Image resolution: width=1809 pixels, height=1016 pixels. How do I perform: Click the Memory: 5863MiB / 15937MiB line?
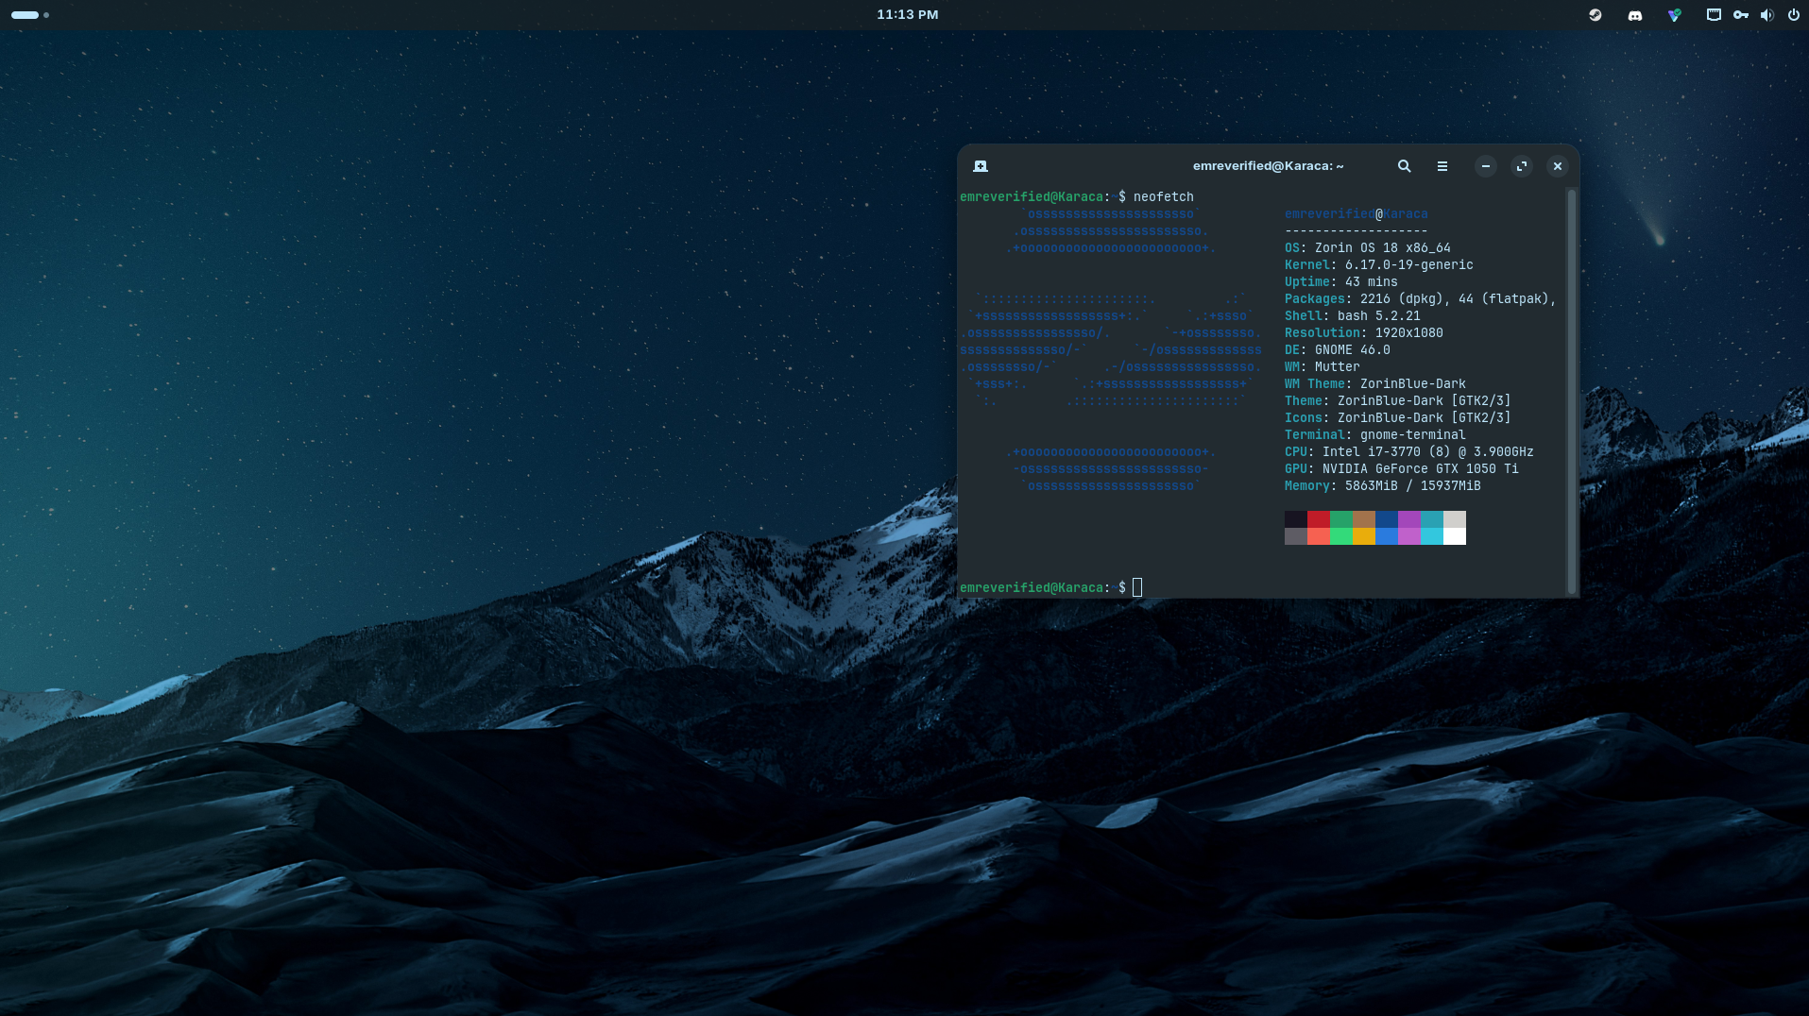pos(1383,486)
